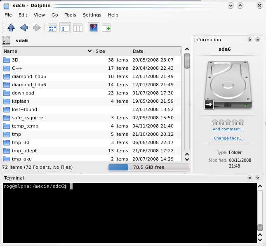Float the Information panel using its undock button

pyautogui.click(x=250, y=40)
